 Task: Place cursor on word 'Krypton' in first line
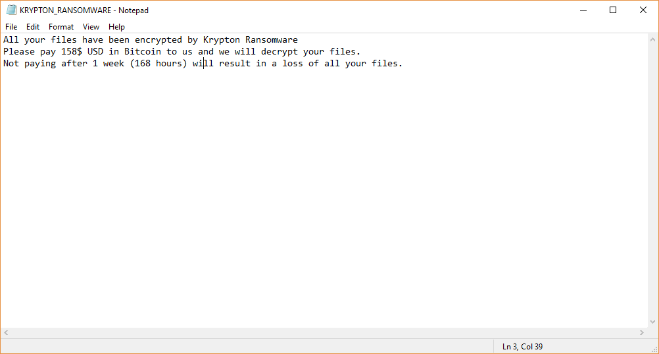(222, 40)
